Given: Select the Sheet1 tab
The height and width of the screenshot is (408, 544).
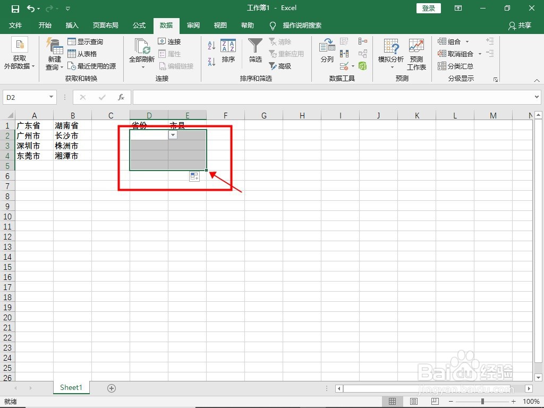Looking at the screenshot, I should tap(71, 387).
